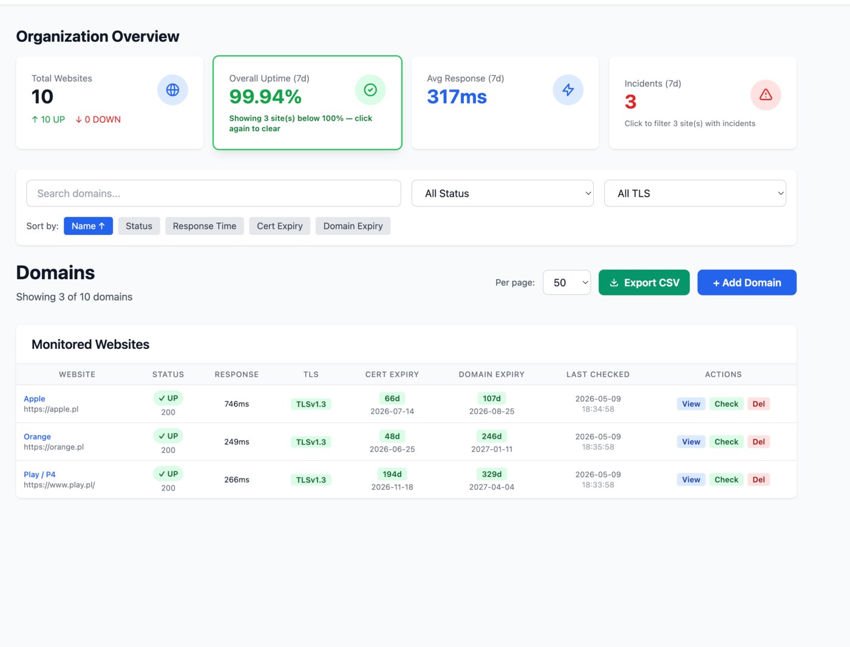Click the checkmark circle icon on Overall Uptime card
The height and width of the screenshot is (647, 850).
[370, 90]
